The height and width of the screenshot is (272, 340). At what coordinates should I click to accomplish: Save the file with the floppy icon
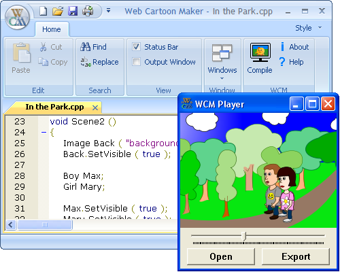(x=73, y=11)
